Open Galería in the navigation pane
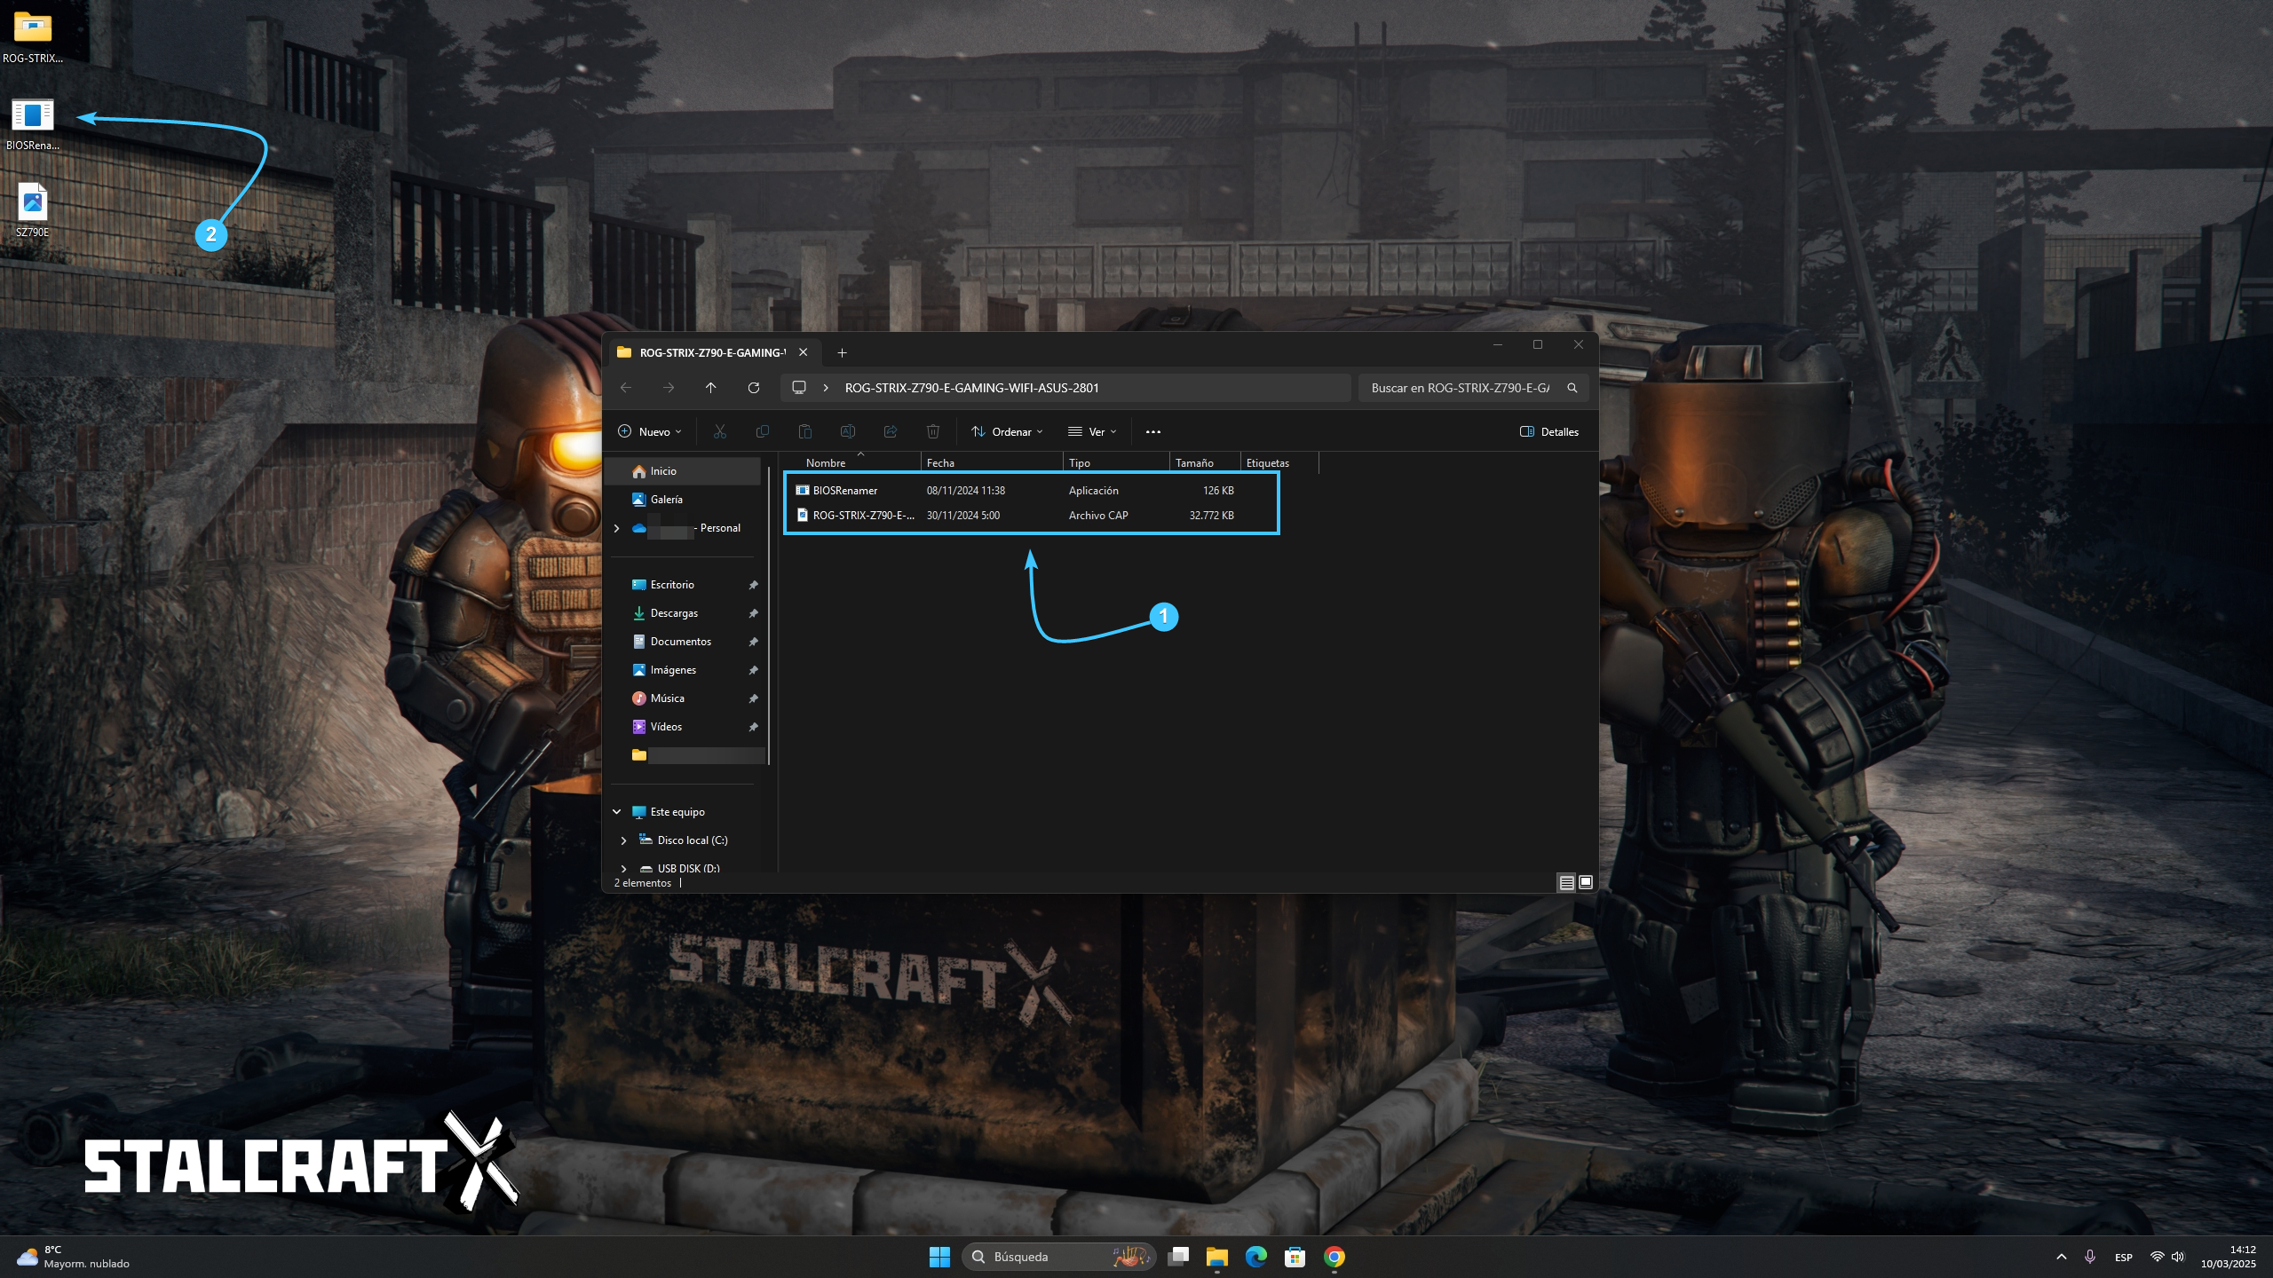Screen dimensions: 2273x1278 coord(684,500)
